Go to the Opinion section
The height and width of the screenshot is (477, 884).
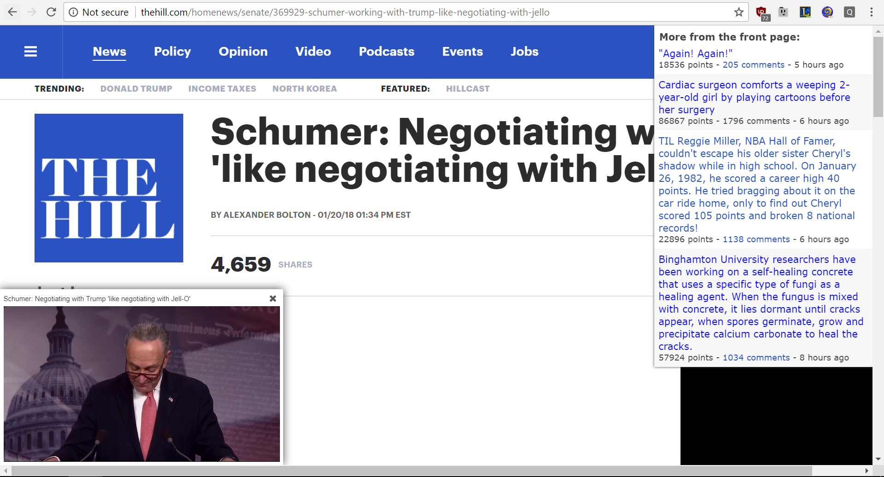pos(243,52)
